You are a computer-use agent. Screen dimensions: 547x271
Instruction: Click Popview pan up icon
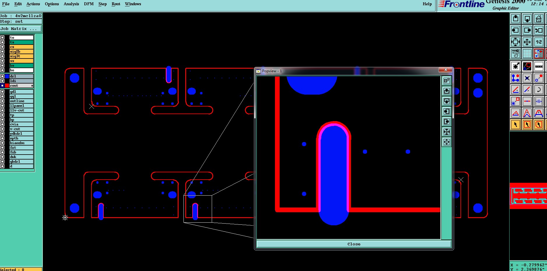(447, 91)
